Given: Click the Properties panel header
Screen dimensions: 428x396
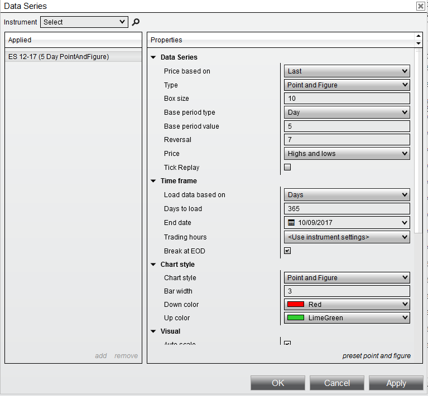Looking at the screenshot, I should [x=281, y=40].
